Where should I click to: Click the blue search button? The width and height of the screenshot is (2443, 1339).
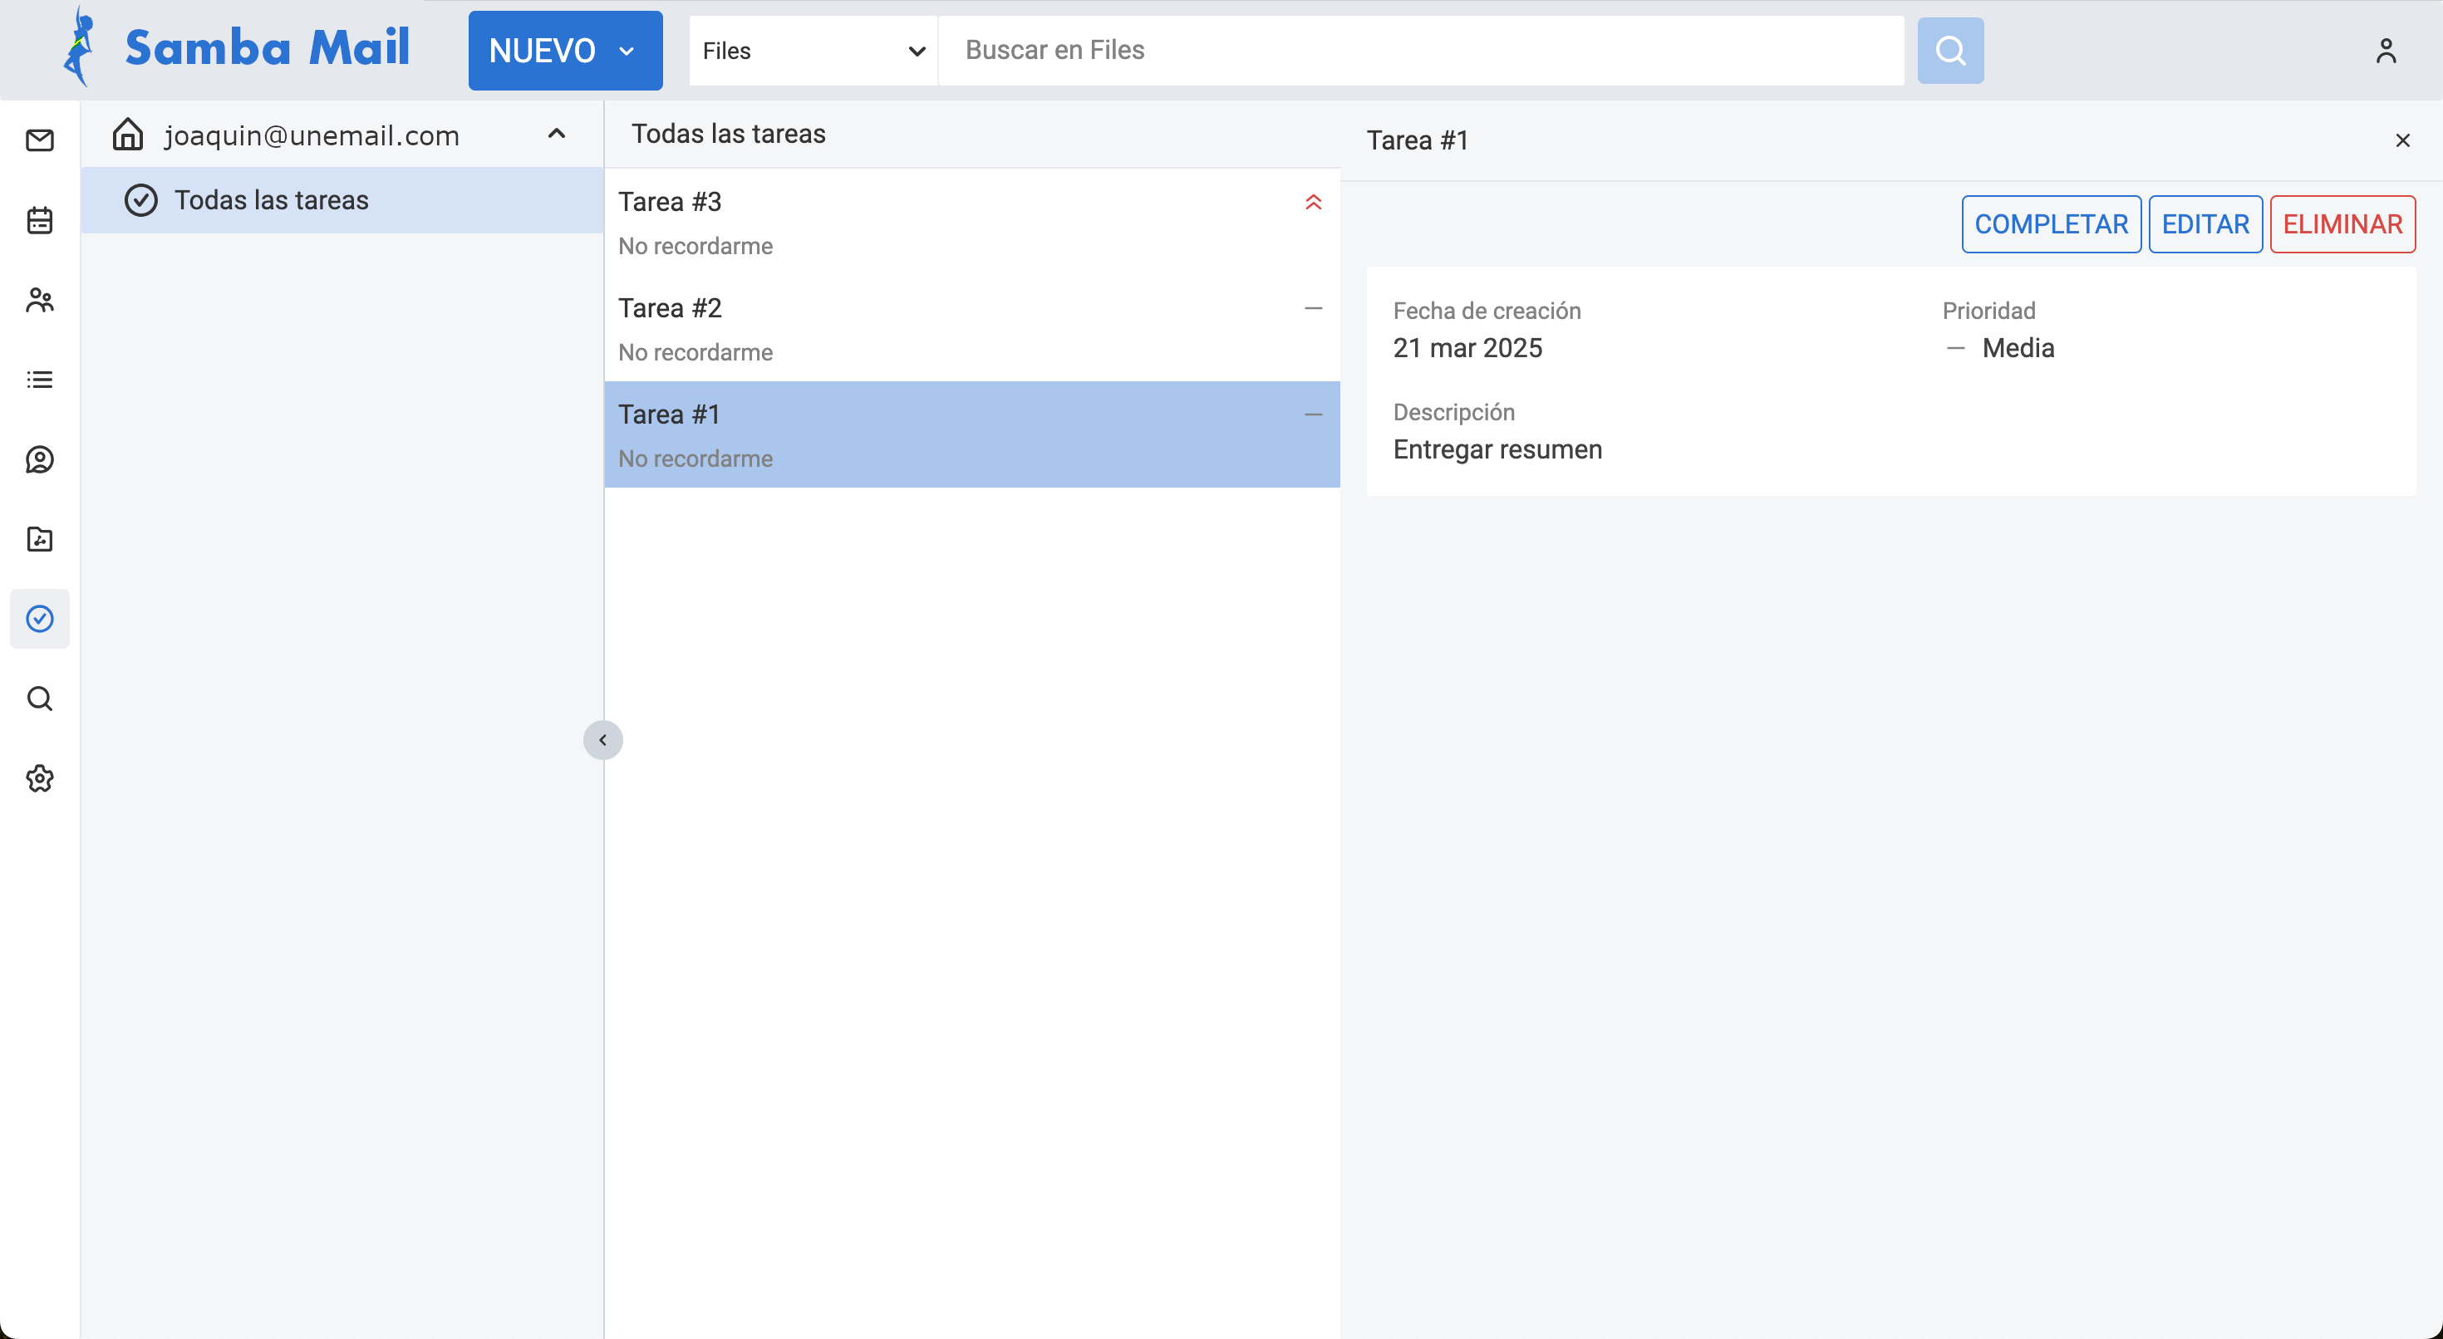click(1950, 51)
